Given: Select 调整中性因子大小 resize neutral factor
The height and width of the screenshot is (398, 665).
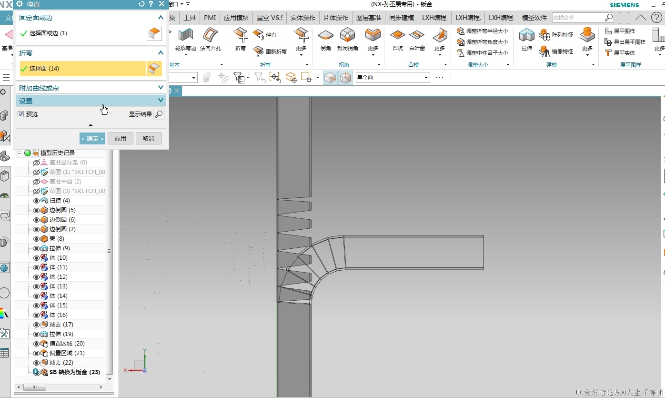Looking at the screenshot, I should (482, 53).
